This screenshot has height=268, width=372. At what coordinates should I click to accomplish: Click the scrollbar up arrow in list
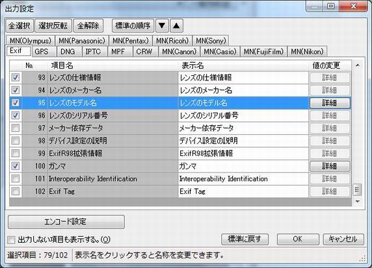point(358,65)
